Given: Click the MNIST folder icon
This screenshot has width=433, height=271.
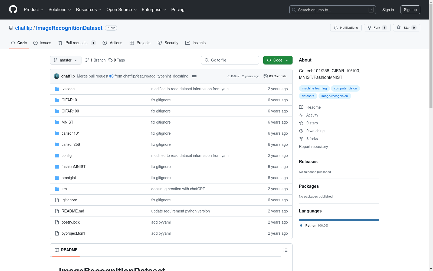Looking at the screenshot, I should coord(57,122).
